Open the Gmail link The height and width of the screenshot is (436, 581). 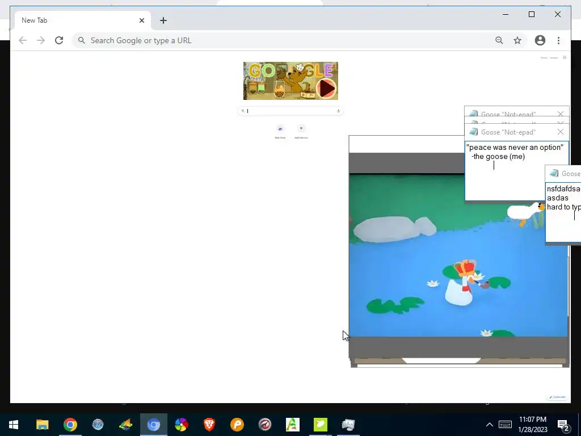(544, 57)
